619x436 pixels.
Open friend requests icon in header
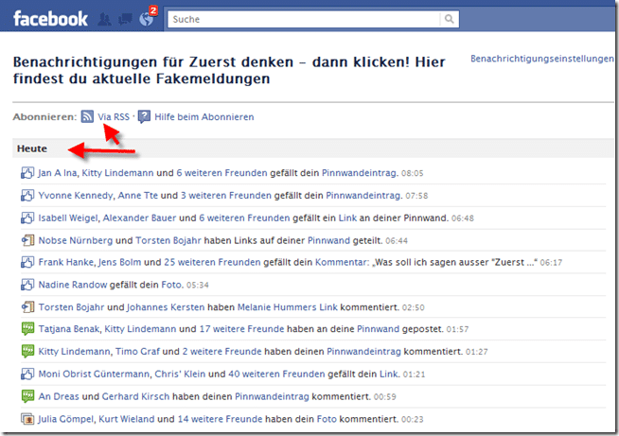(x=105, y=19)
